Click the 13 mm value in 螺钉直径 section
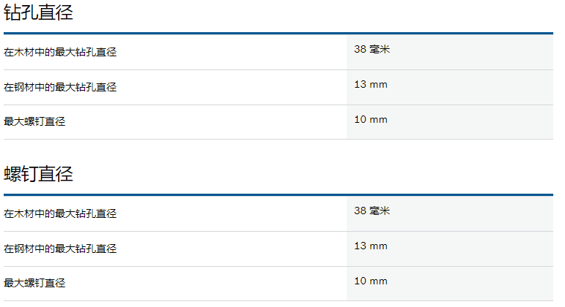The height and width of the screenshot is (307, 565). [371, 246]
